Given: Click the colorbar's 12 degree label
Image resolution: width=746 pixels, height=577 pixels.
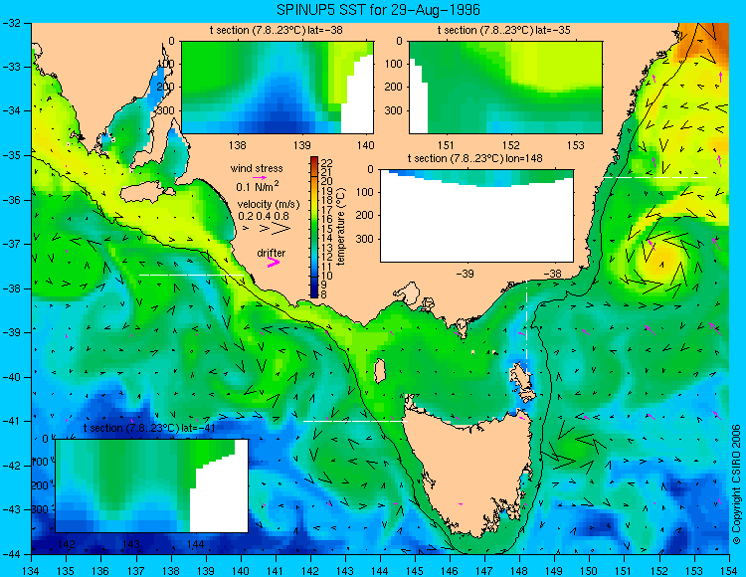Looking at the screenshot, I should coord(327,257).
